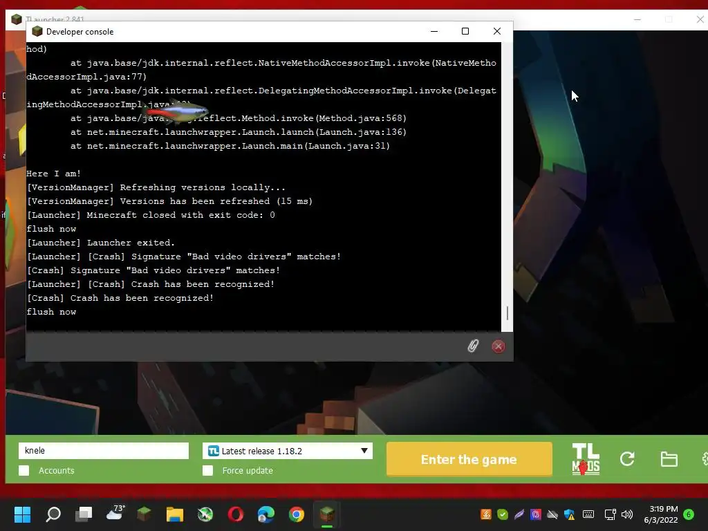Click the active TLauncher taskbar icon

(x=327, y=514)
